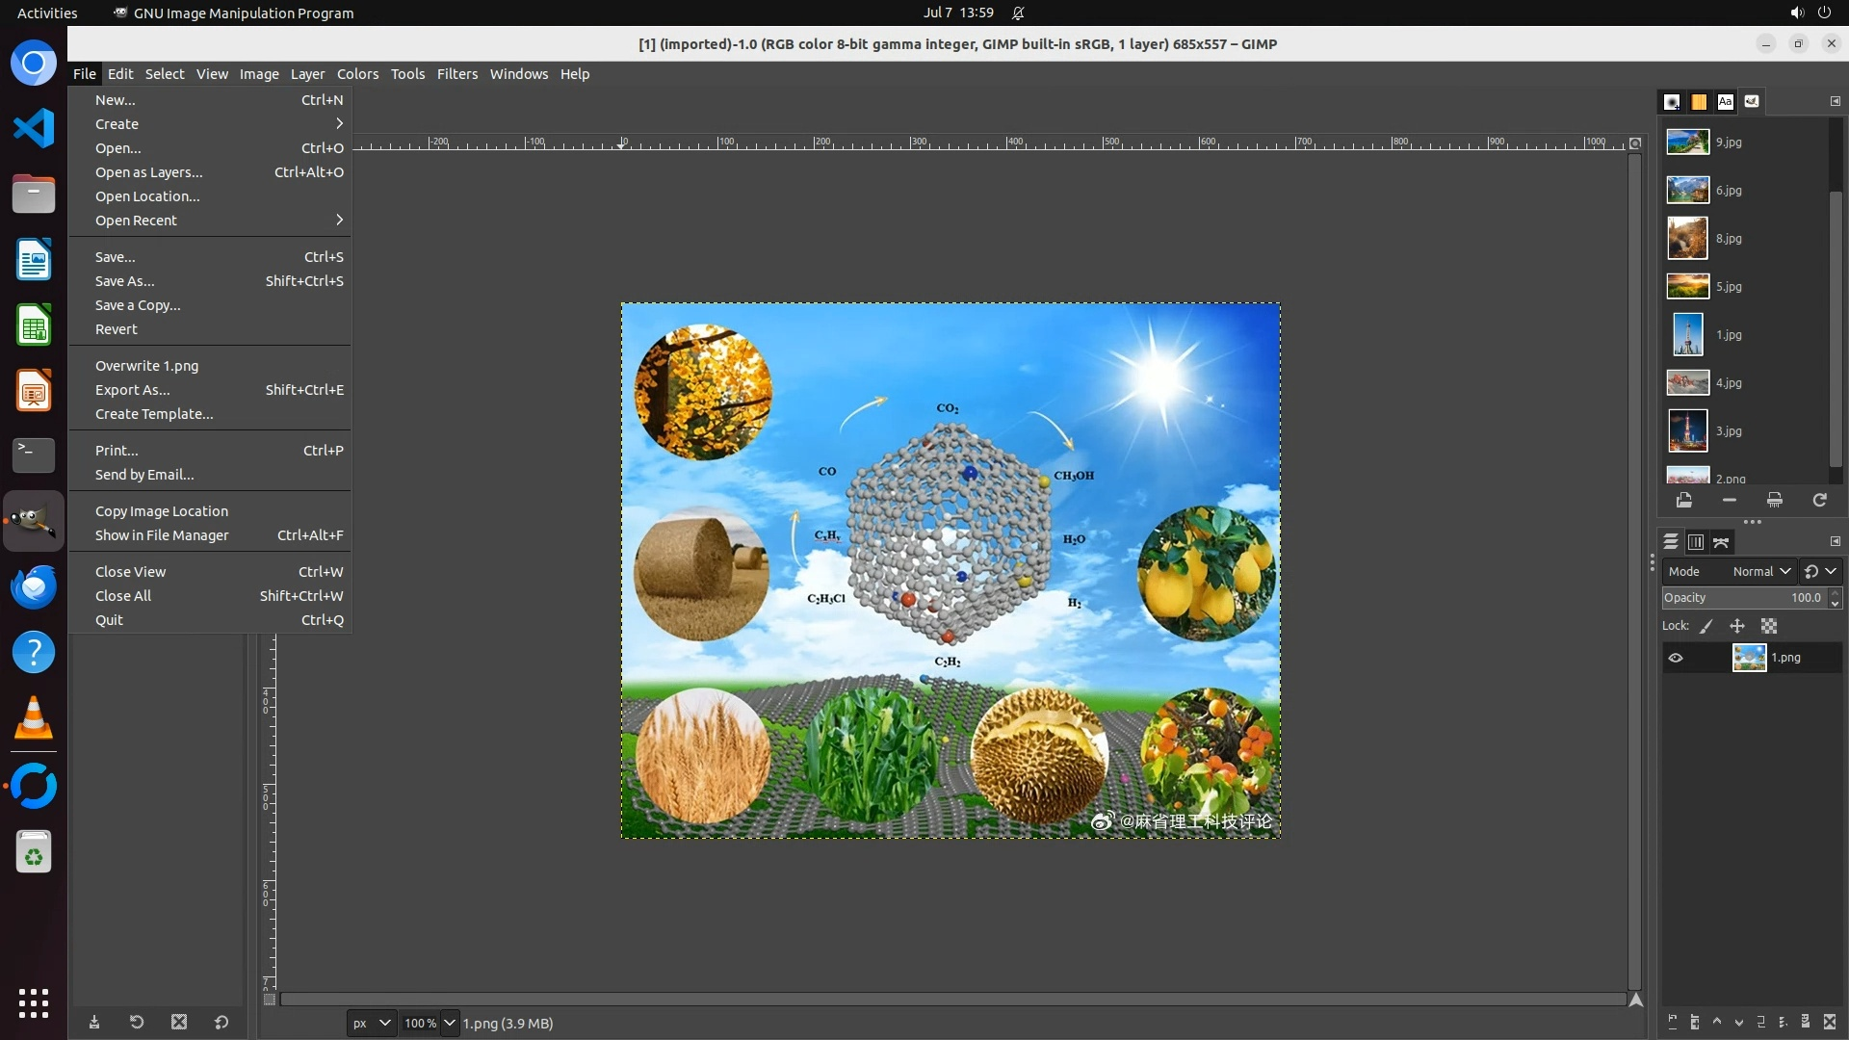Toggle lock pixels brush icon

point(1706,626)
